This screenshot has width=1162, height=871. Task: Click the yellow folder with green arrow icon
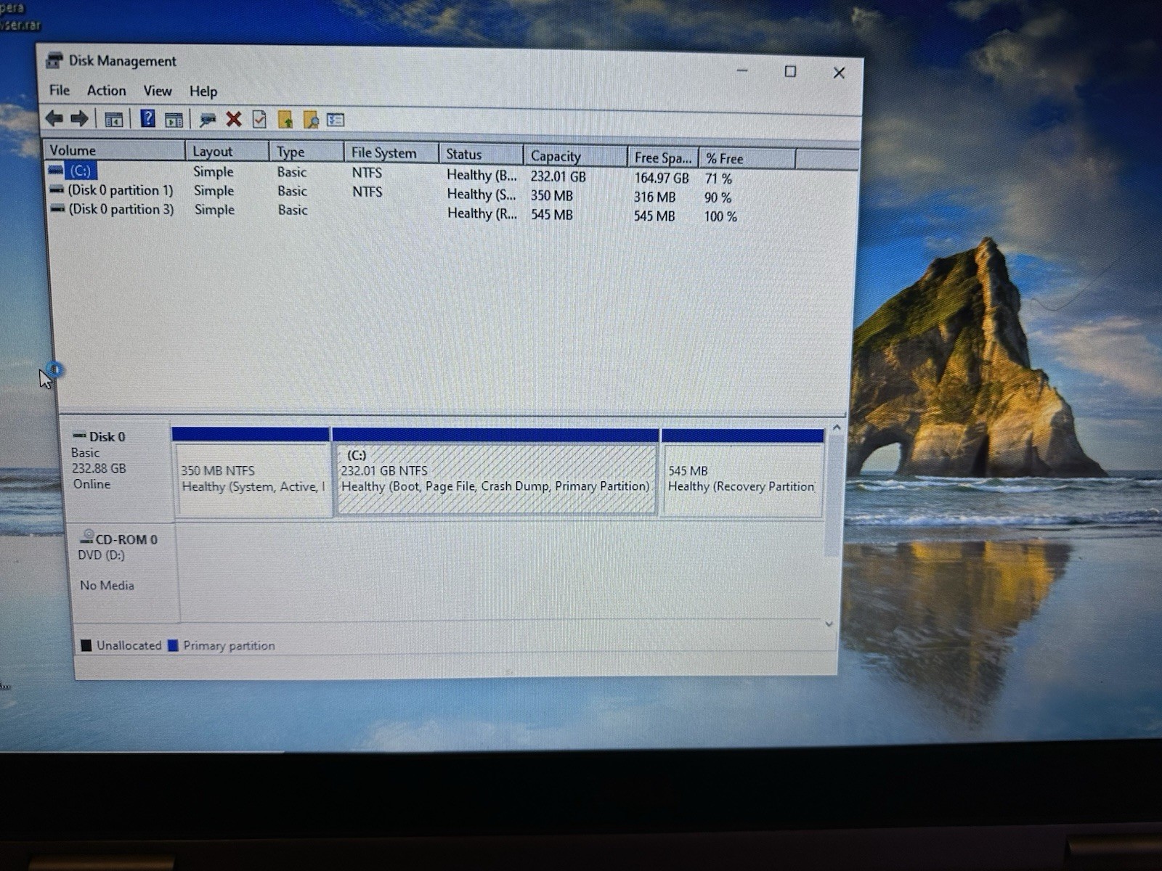click(285, 120)
